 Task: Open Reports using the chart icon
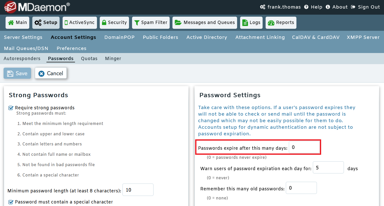click(271, 22)
